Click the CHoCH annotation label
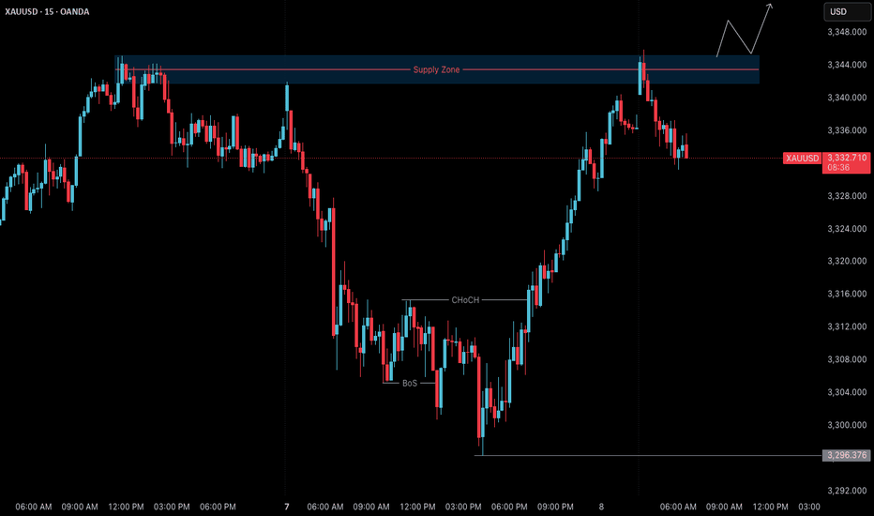The image size is (874, 516). pyautogui.click(x=465, y=300)
